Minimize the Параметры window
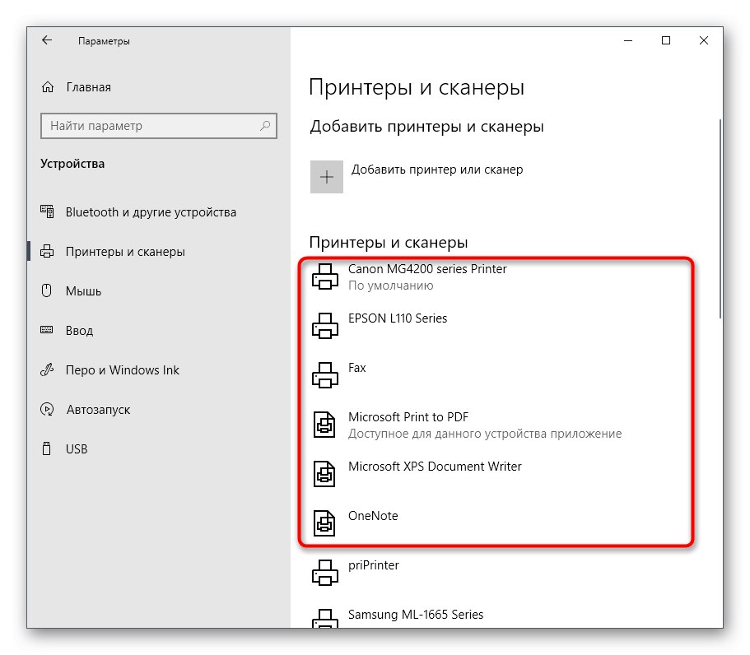The image size is (750, 655). (x=628, y=40)
